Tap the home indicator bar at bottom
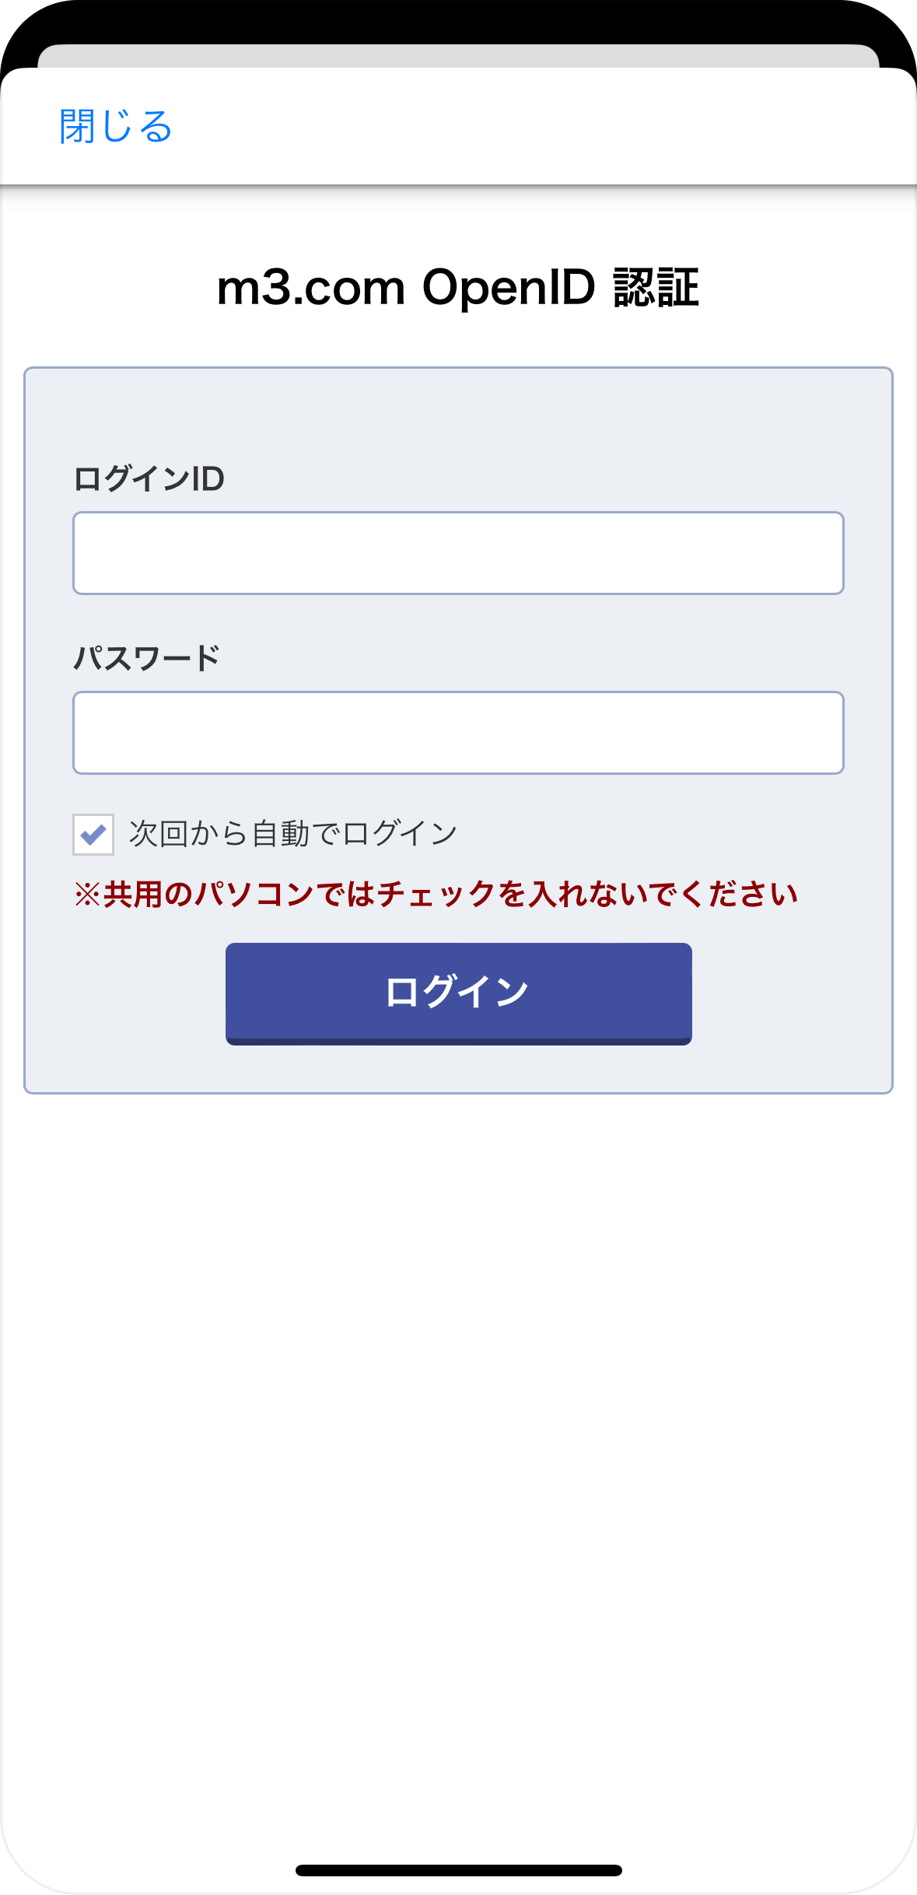This screenshot has height=1895, width=917. coord(458,1870)
